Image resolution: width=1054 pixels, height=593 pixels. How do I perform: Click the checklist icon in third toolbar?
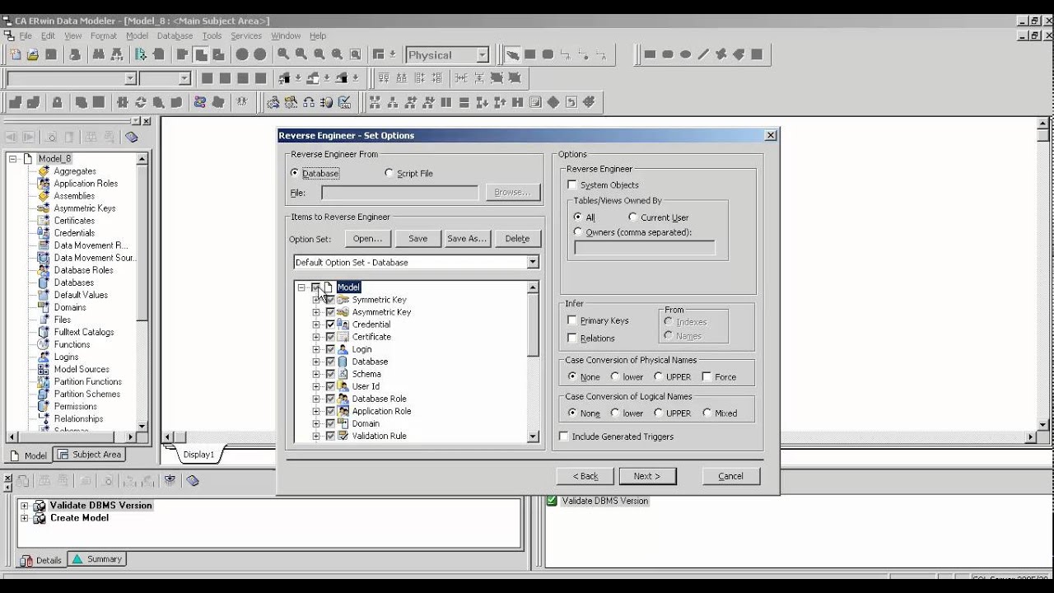(345, 102)
